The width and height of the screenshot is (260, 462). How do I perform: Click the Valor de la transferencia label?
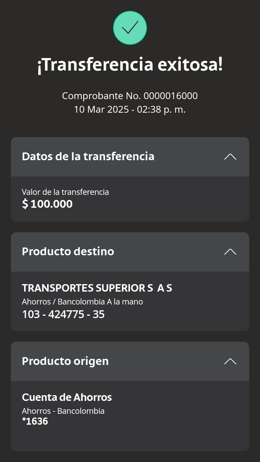(65, 192)
